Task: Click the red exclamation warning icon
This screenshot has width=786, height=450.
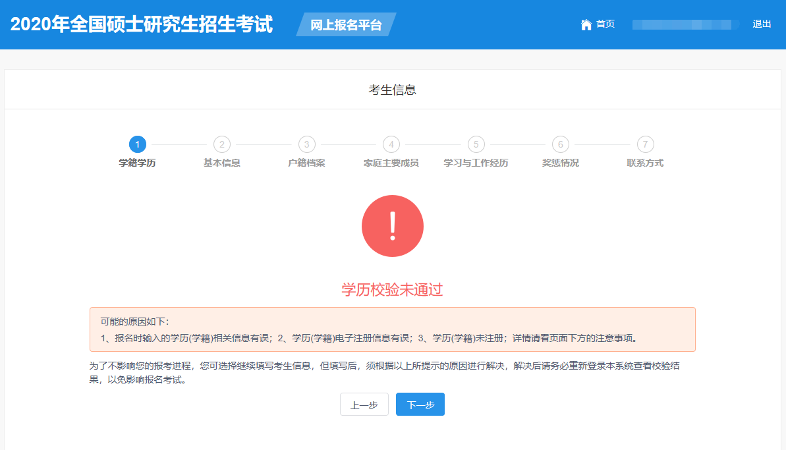Action: click(393, 226)
